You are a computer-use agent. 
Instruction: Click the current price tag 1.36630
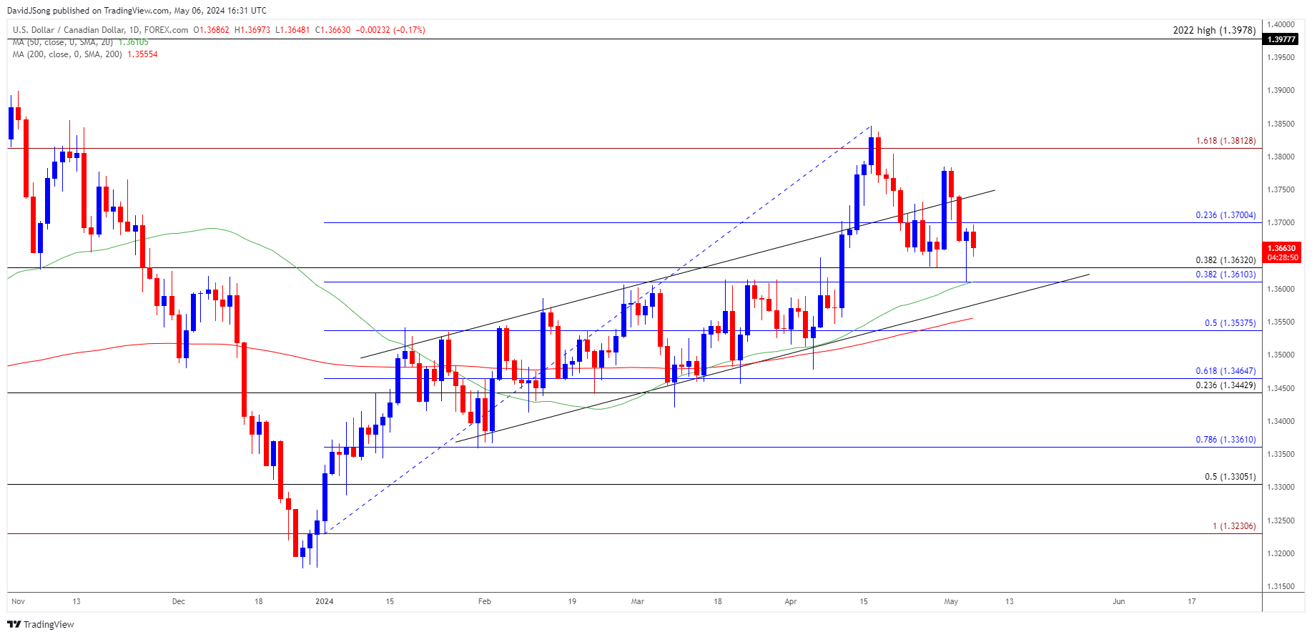(1283, 252)
